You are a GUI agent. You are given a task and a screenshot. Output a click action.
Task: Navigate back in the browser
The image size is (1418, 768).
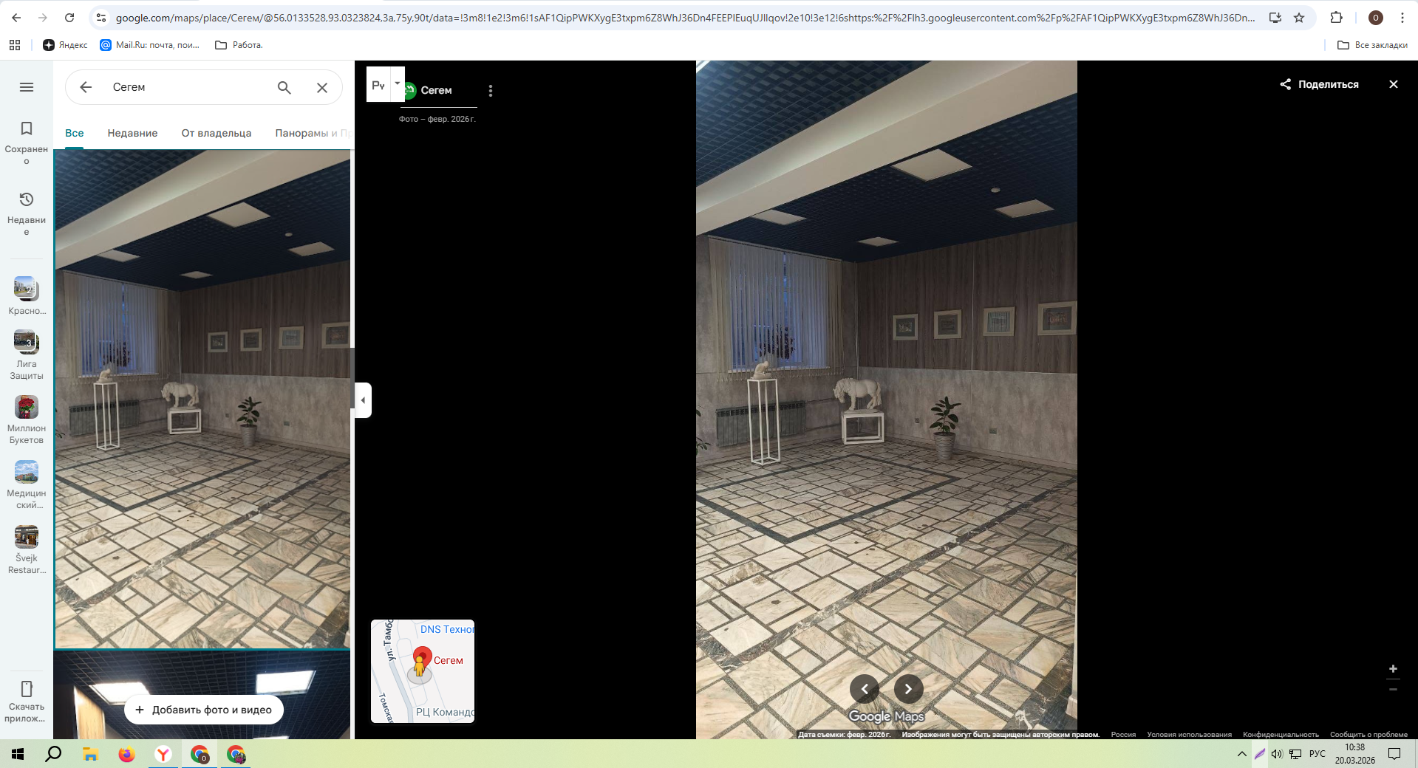tap(16, 18)
